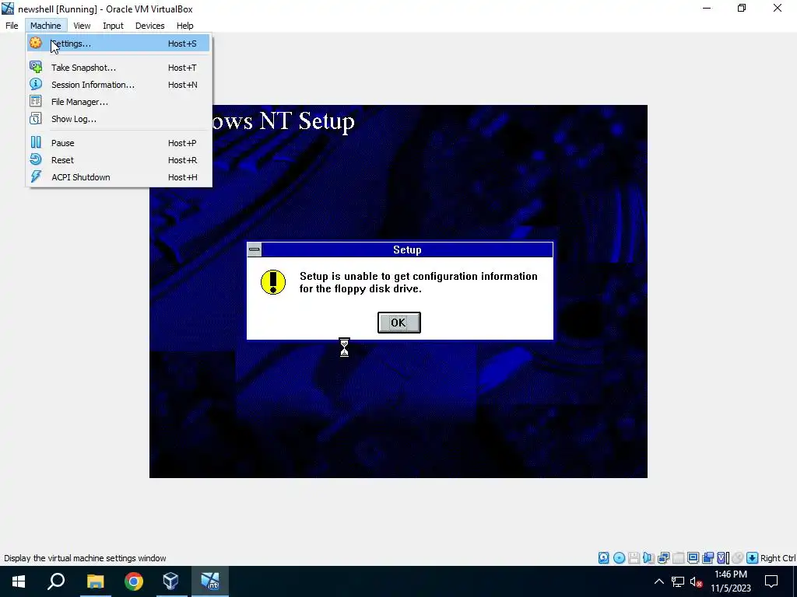This screenshot has height=597, width=797.
Task: Open File Explorer from the taskbar
Action: tap(95, 581)
